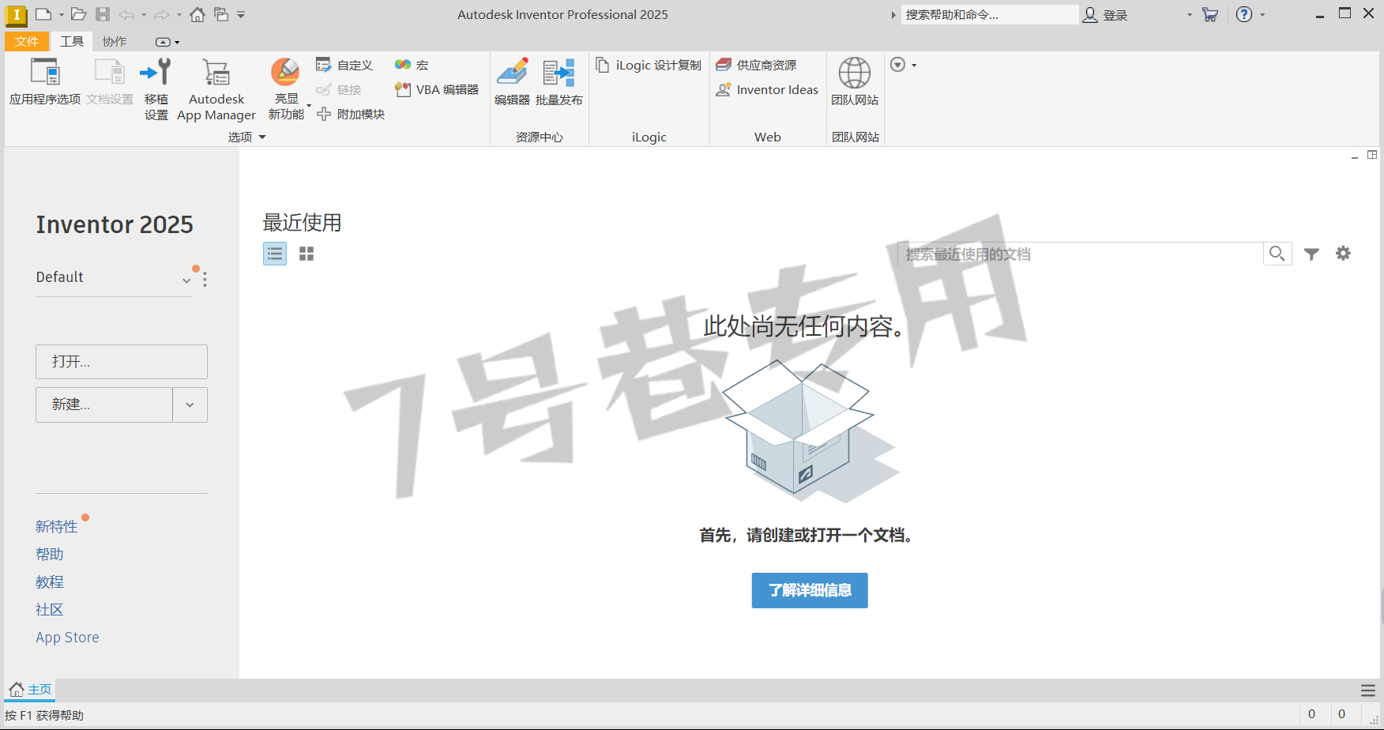Click the New file icon in quick access toolbar
Viewport: 1384px width, 730px height.
click(x=43, y=14)
